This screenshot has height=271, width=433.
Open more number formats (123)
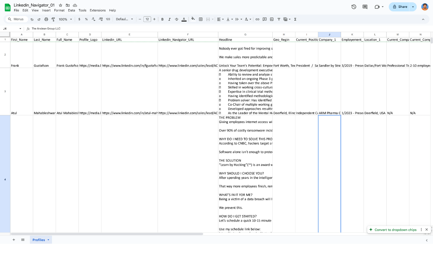108,19
